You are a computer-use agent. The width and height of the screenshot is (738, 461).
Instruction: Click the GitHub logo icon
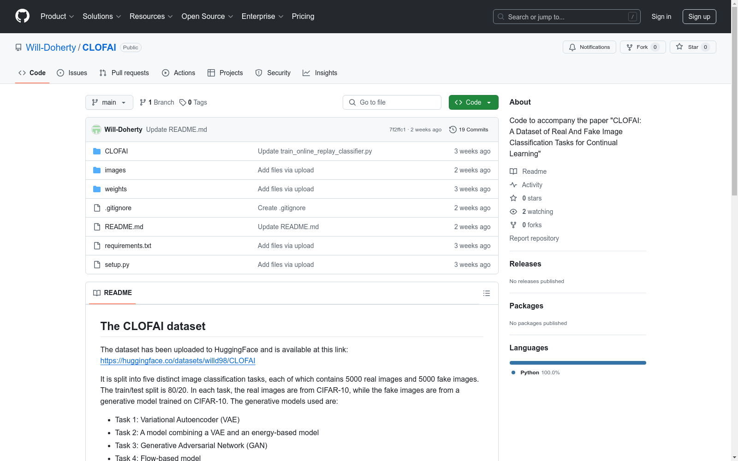[22, 16]
